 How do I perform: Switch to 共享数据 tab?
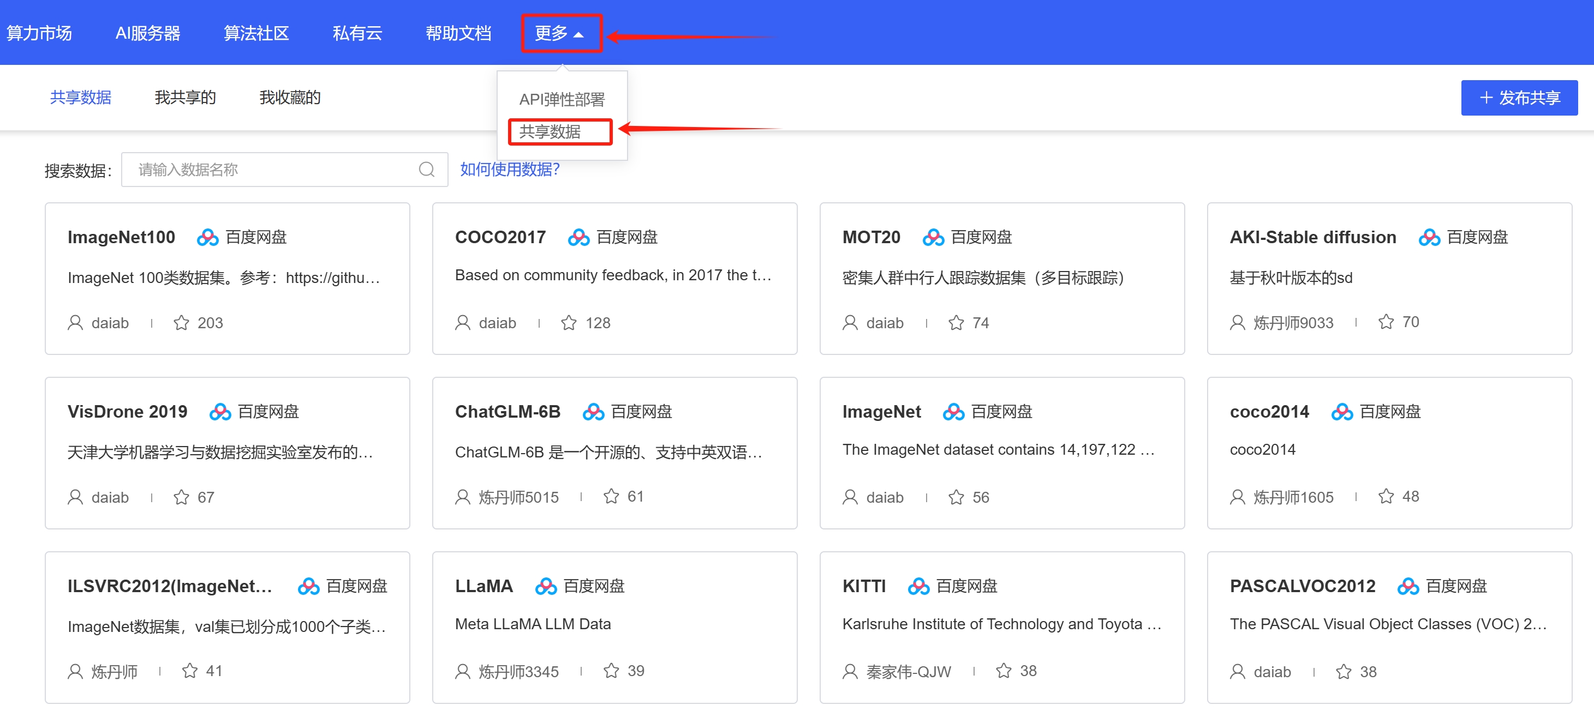[80, 98]
